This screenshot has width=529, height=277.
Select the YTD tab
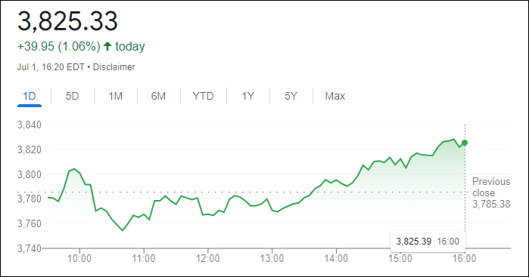(x=203, y=97)
